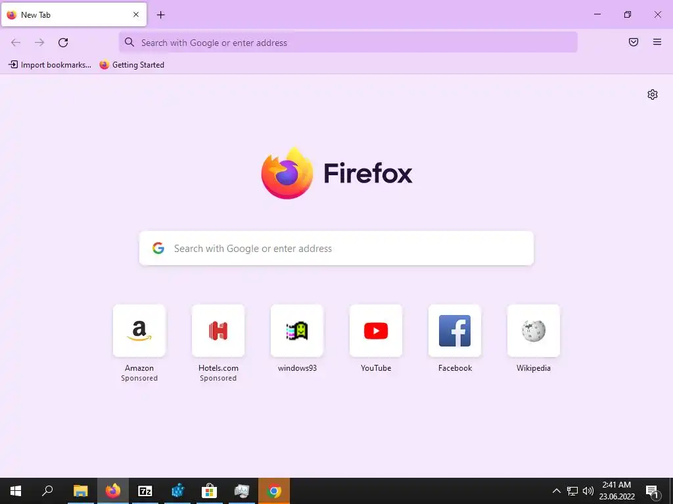Screen dimensions: 673x504
Task: Open the notification center icon
Action: pyautogui.click(x=652, y=491)
